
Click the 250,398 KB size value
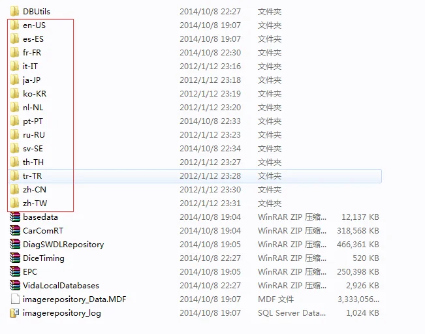(358, 271)
